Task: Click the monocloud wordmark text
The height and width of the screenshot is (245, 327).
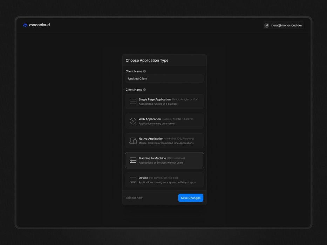Action: pos(40,25)
